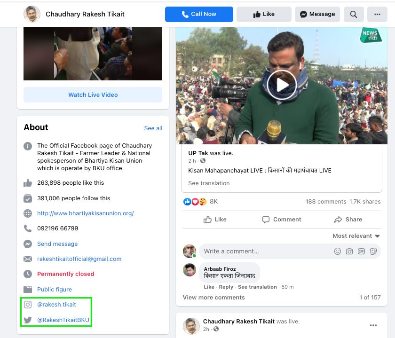Image resolution: width=395 pixels, height=338 pixels.
Task: Click the GIF icon in comment box
Action: [362, 251]
